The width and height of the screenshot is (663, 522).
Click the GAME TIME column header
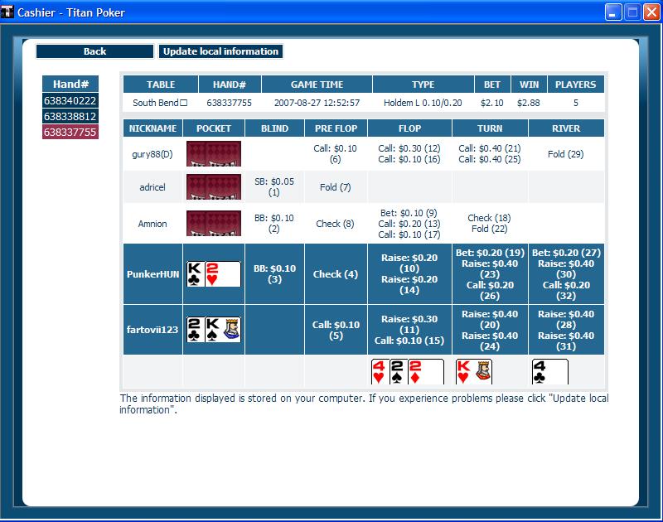point(317,85)
